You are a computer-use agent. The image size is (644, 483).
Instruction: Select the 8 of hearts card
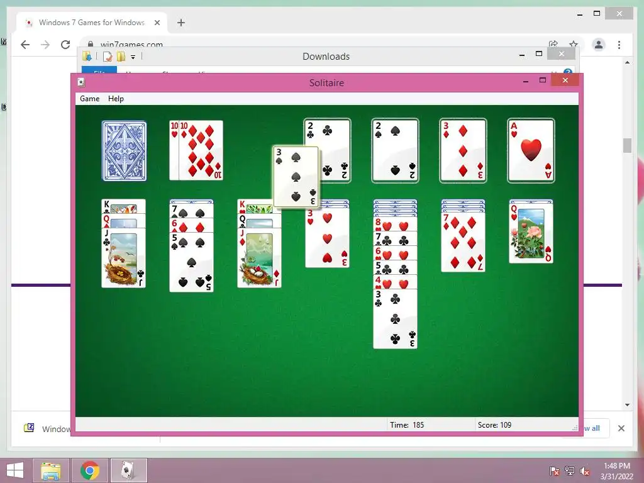pyautogui.click(x=395, y=225)
